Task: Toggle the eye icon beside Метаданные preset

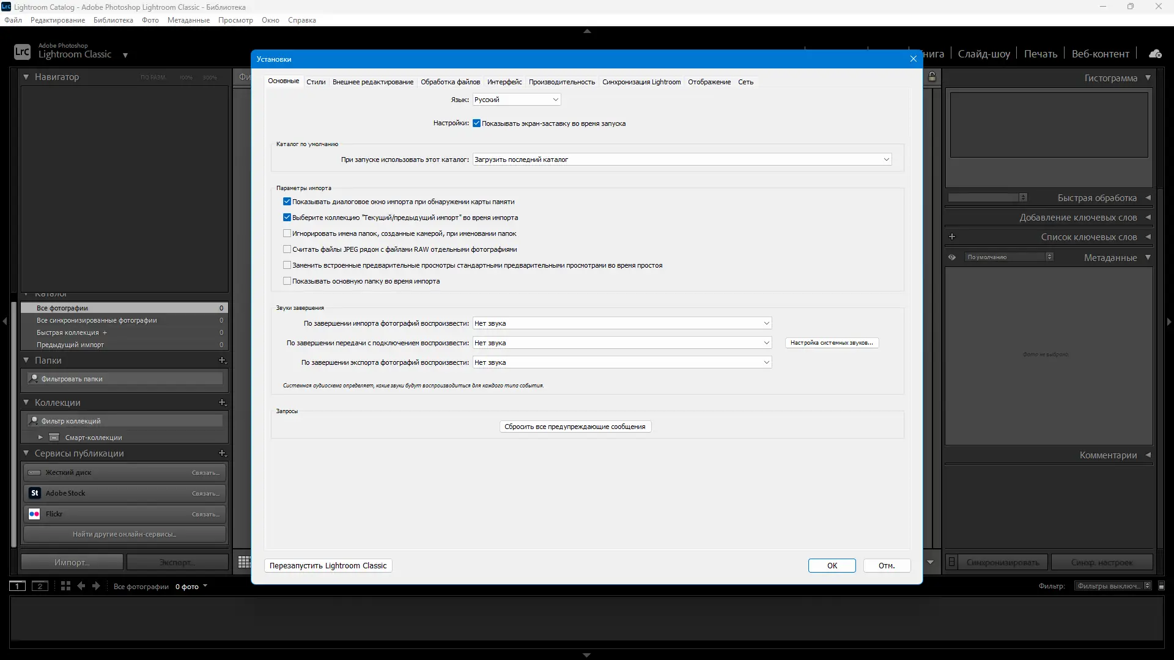Action: coord(952,257)
